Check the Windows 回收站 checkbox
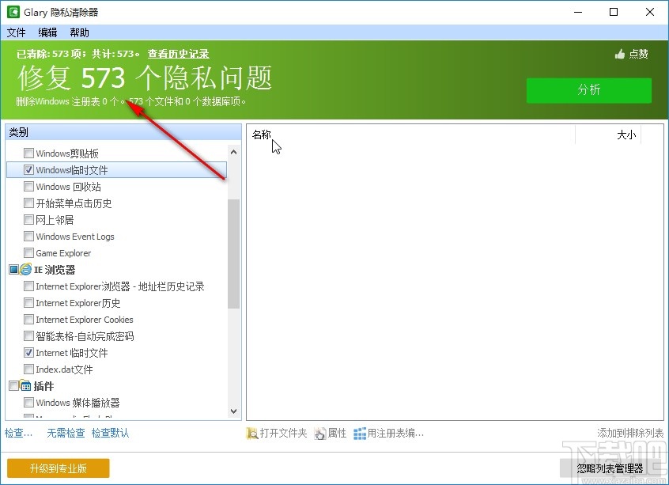 click(x=28, y=186)
